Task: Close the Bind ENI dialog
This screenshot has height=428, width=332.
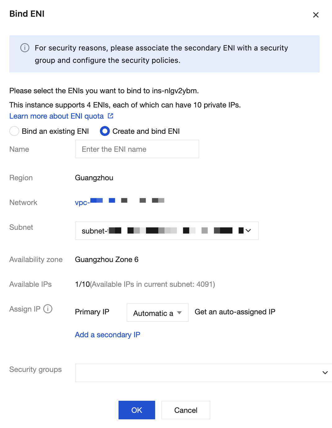Action: click(x=316, y=15)
